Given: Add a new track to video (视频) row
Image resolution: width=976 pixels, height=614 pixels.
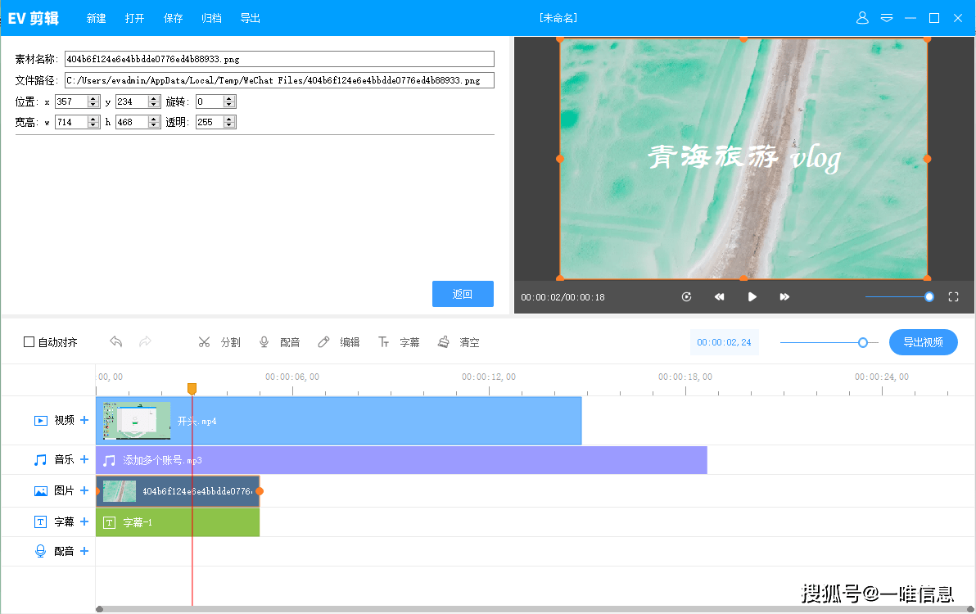Looking at the screenshot, I should point(84,420).
